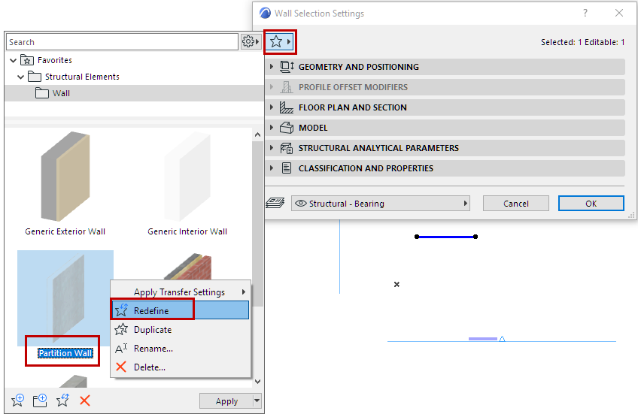Image resolution: width=638 pixels, height=417 pixels.
Task: Select the Partition Wall favorite thumbnail
Action: [x=65, y=298]
